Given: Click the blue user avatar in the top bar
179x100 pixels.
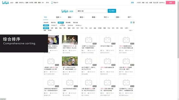Looking at the screenshot, I should click(x=132, y=2).
